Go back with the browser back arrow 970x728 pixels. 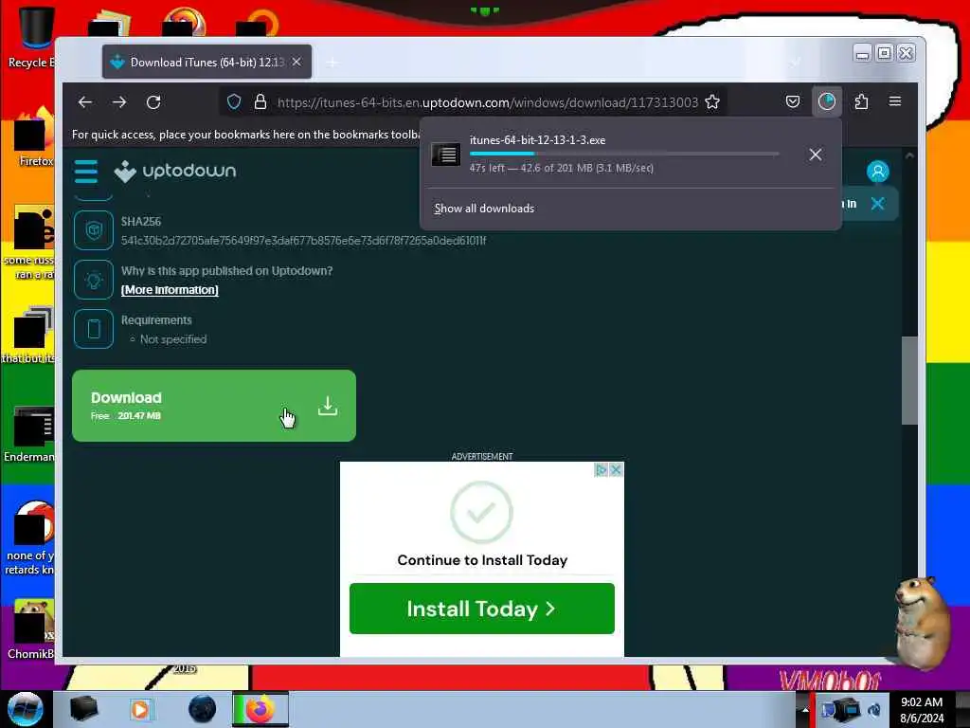(x=85, y=102)
